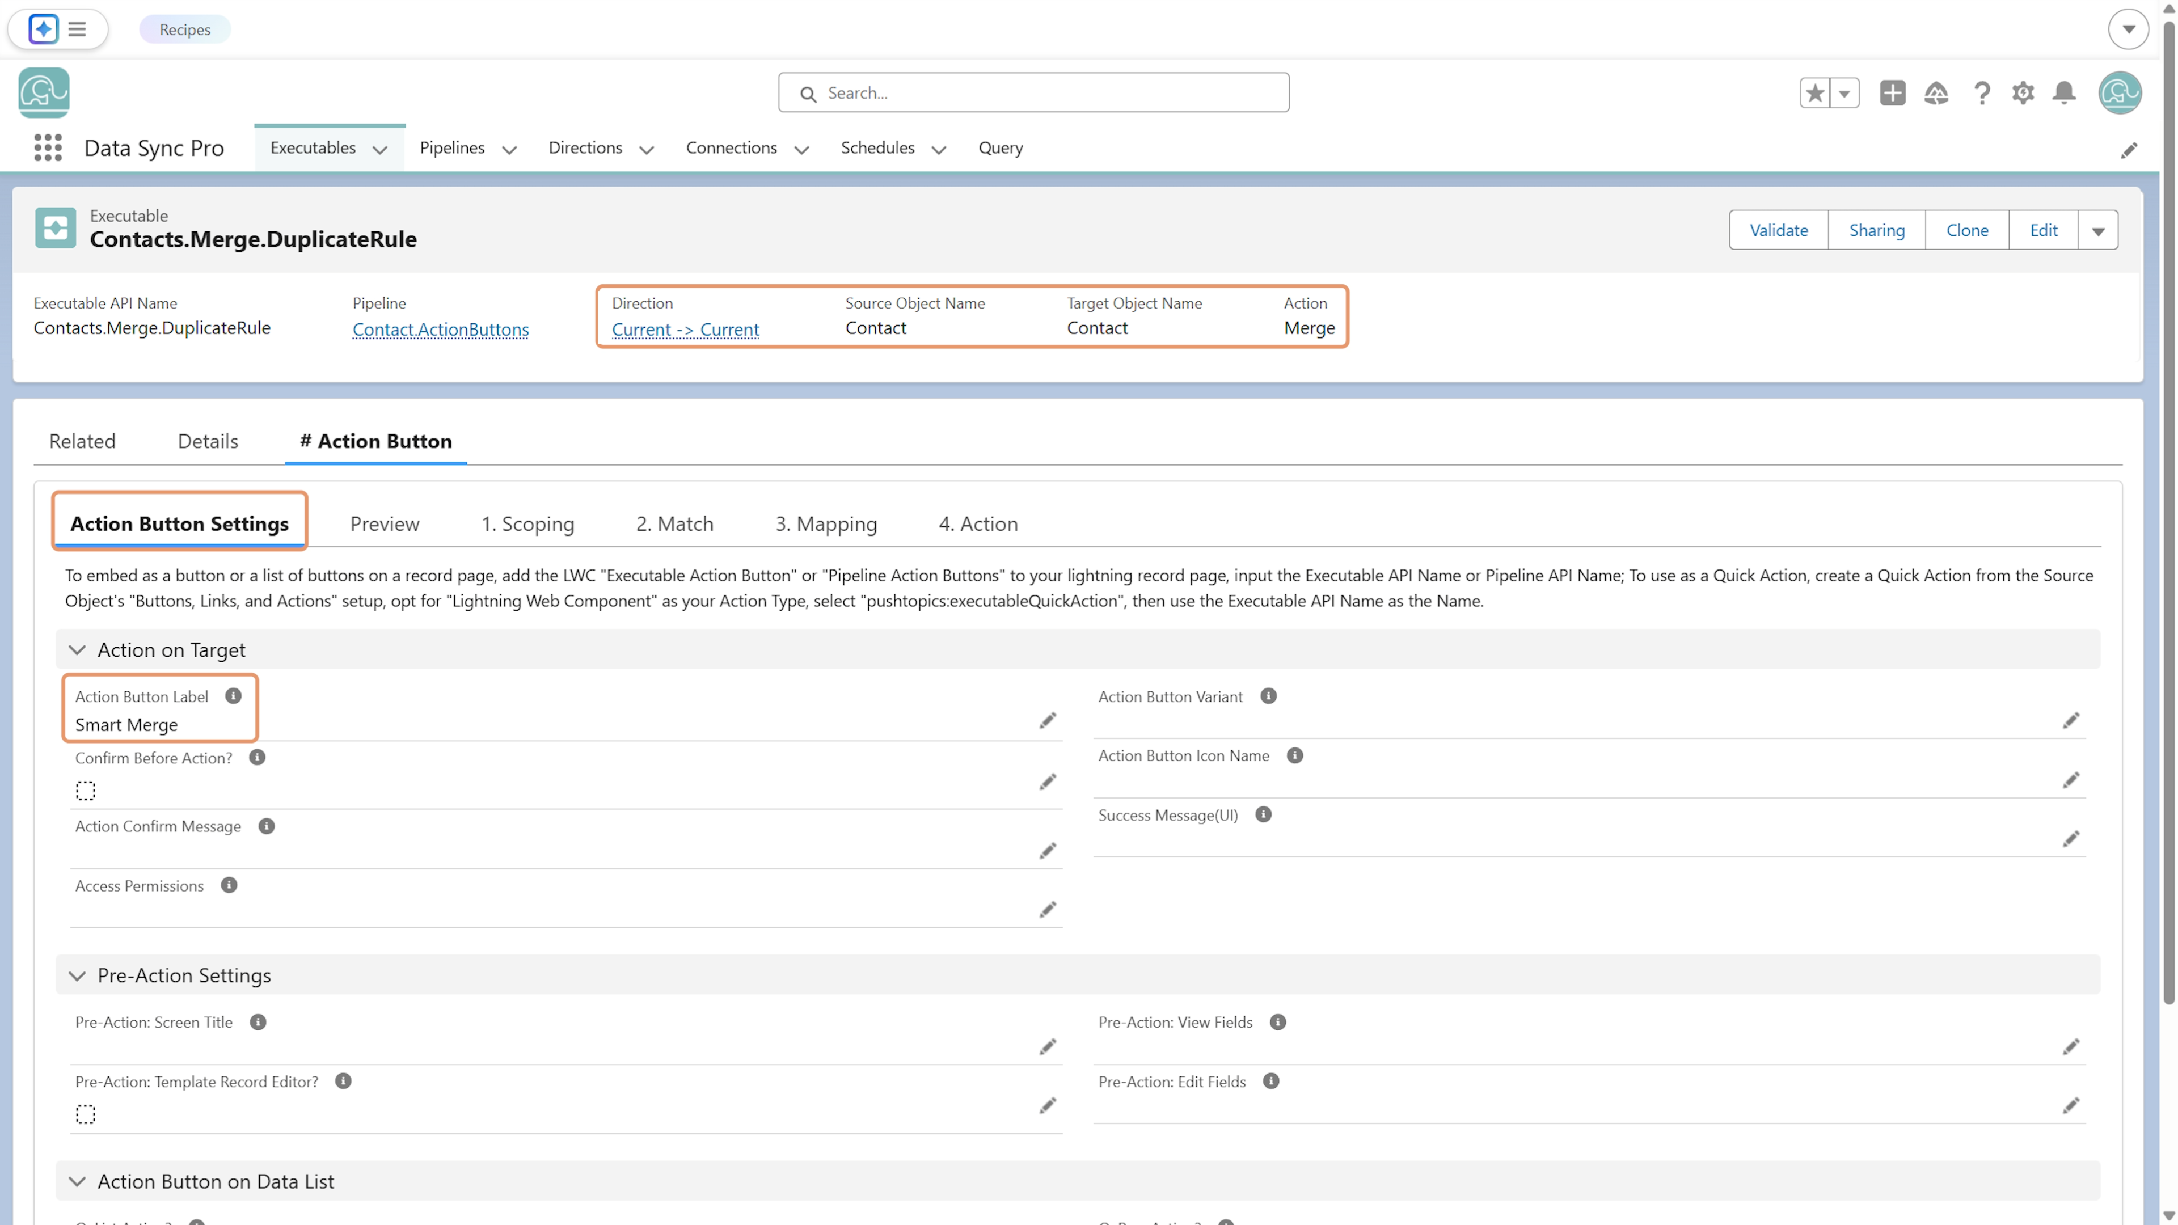Edit the Confirm Before Action field
Screen dimensions: 2178x1225
pyautogui.click(x=1048, y=783)
